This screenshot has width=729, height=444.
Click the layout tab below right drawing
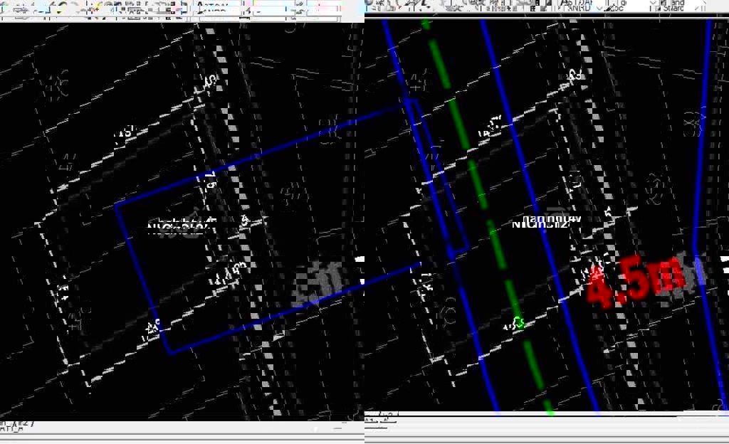click(382, 418)
